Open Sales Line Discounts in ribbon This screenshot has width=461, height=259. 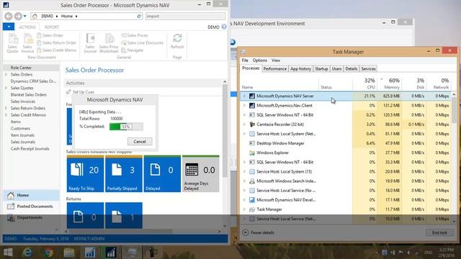coord(143,42)
